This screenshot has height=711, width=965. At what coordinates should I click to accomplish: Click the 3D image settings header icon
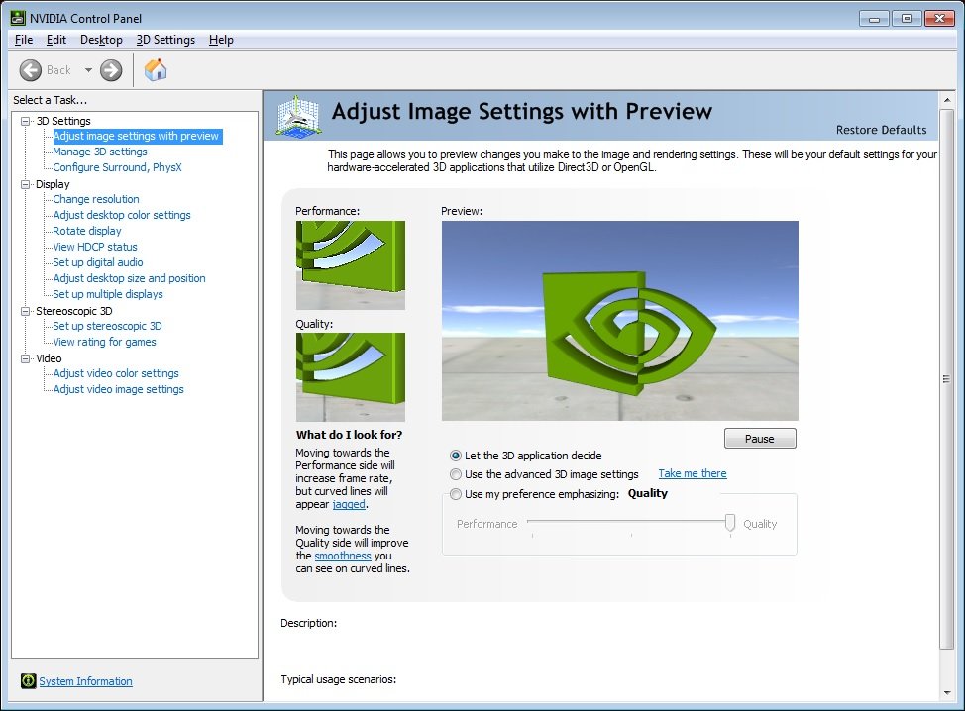(298, 116)
